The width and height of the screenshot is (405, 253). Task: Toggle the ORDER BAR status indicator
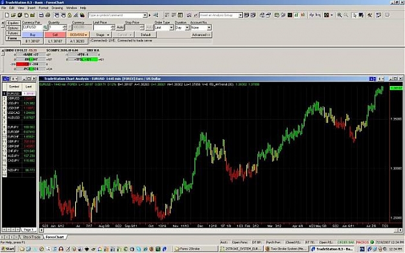point(346,243)
